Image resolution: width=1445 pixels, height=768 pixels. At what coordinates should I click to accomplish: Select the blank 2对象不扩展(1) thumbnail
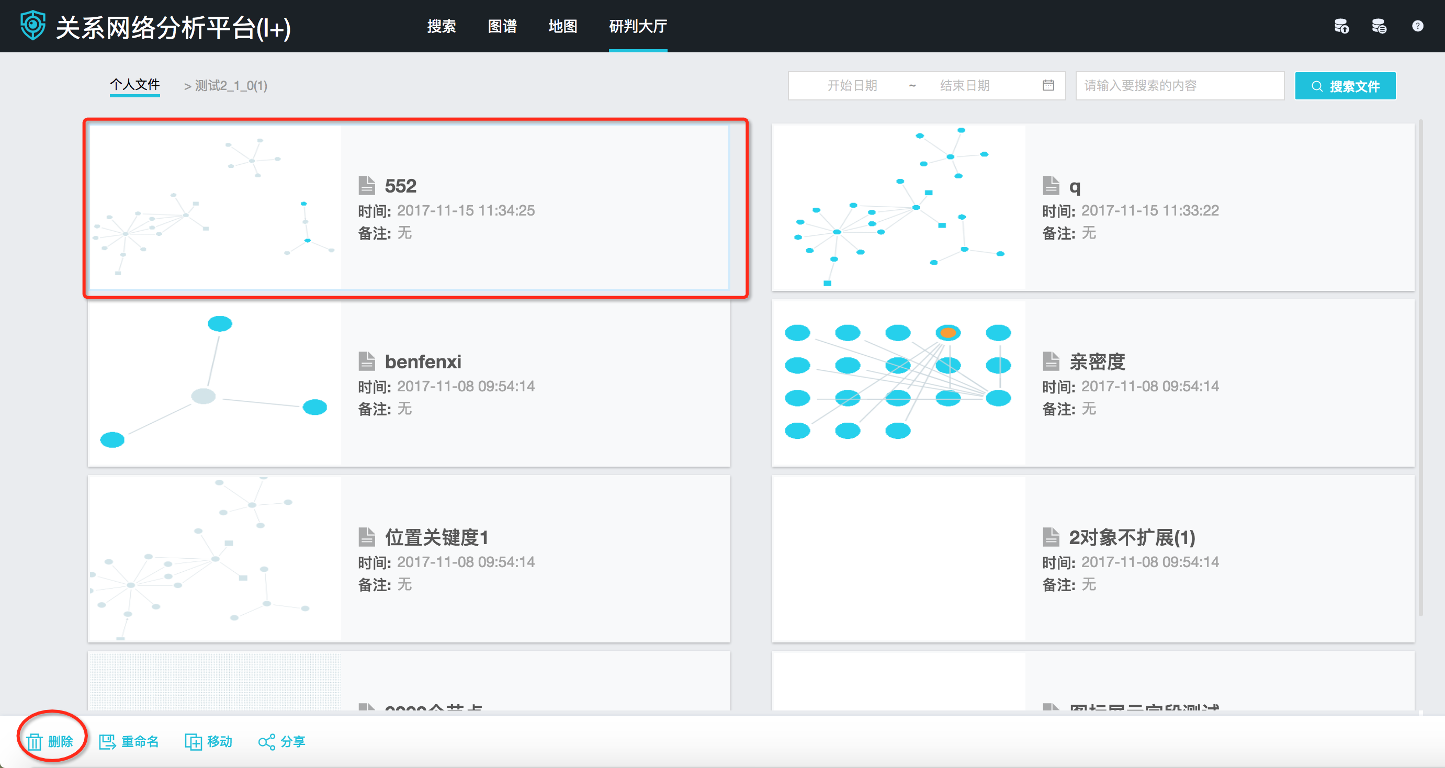click(899, 559)
